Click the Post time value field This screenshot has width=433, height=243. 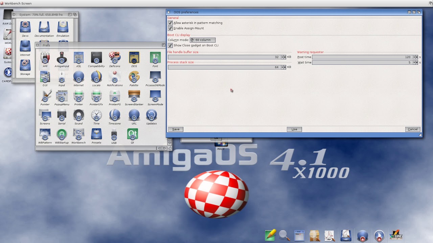point(362,57)
